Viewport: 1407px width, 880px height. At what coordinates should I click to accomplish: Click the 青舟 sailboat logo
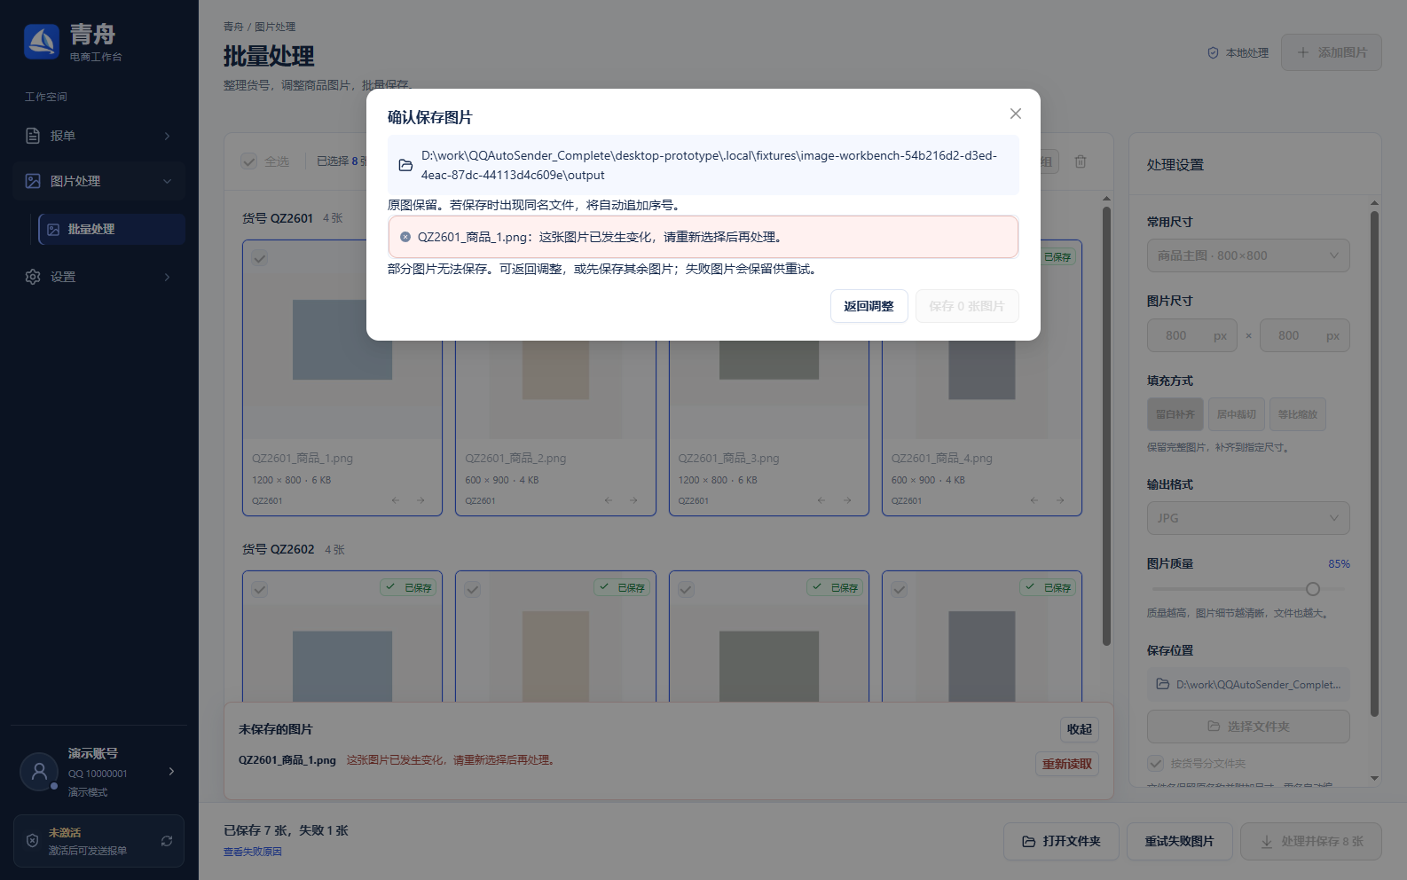pos(42,41)
